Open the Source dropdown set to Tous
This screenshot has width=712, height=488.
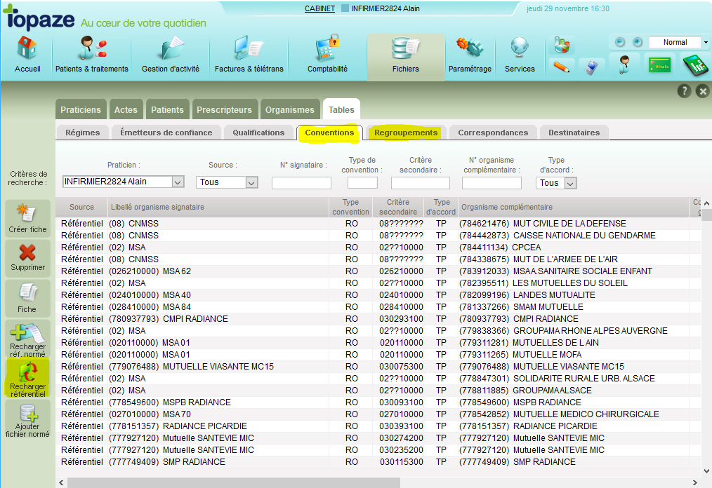251,182
